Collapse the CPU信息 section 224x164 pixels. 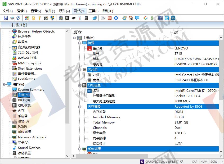click(80, 85)
